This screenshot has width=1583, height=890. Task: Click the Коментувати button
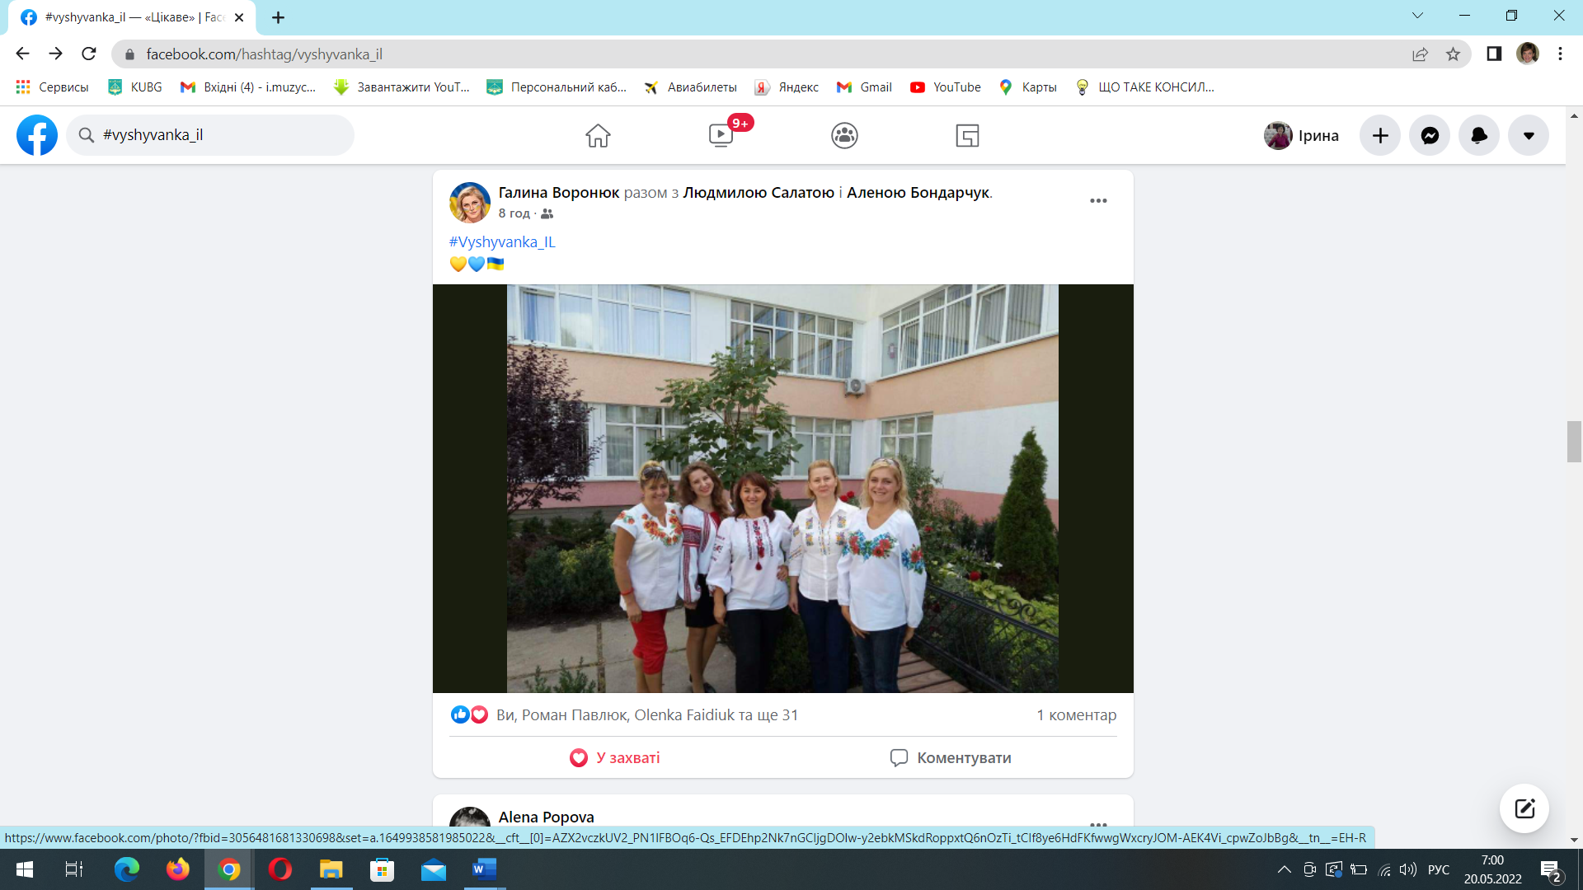(951, 757)
